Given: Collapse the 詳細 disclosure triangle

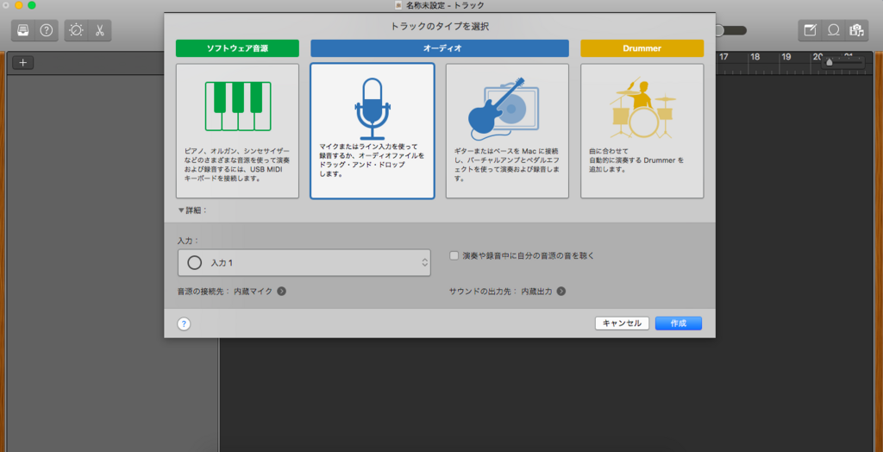Looking at the screenshot, I should [x=181, y=210].
